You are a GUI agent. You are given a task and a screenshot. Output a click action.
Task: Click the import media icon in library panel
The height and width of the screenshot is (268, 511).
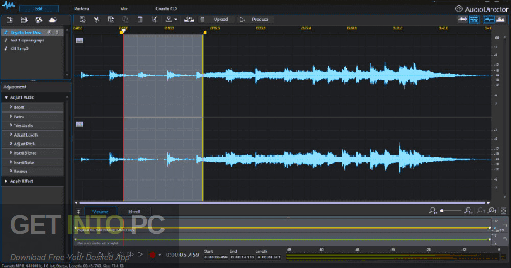click(x=9, y=20)
